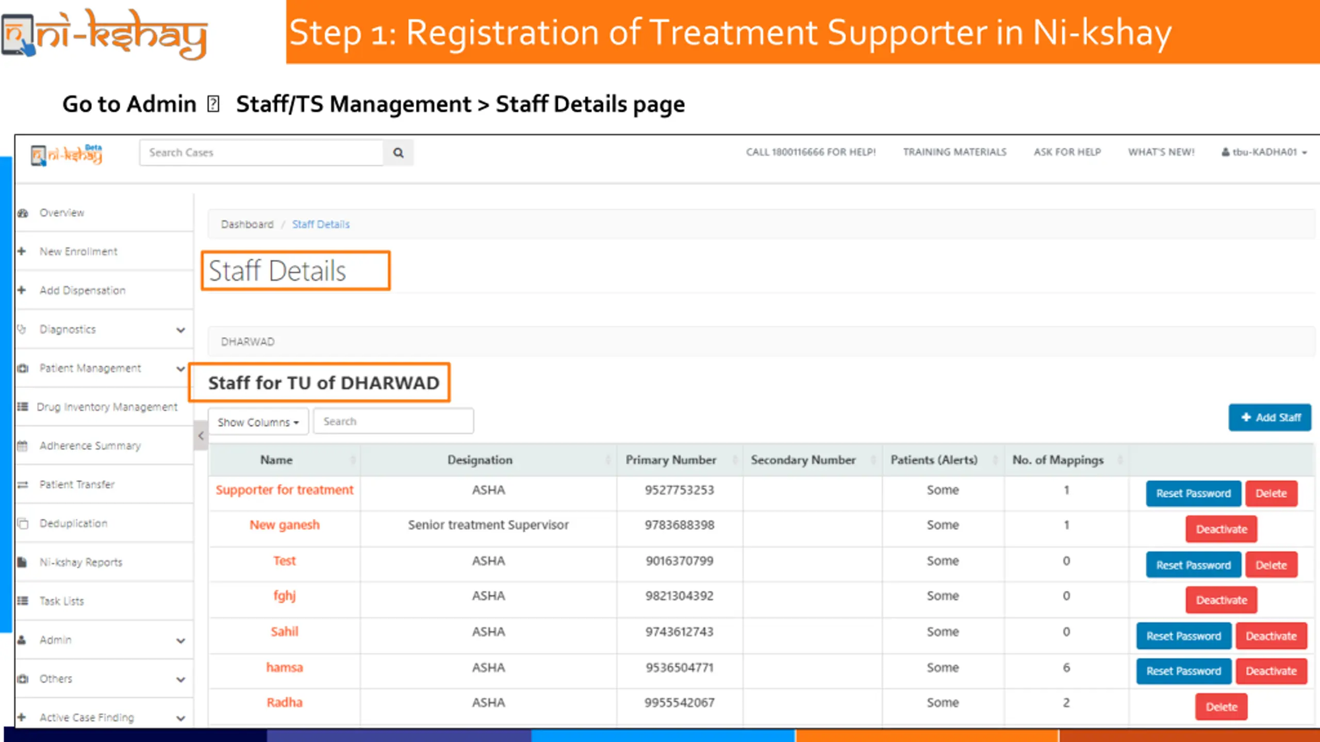Screen dimensions: 1320x742
Task: Expand the Others menu chevron
Action: (180, 679)
